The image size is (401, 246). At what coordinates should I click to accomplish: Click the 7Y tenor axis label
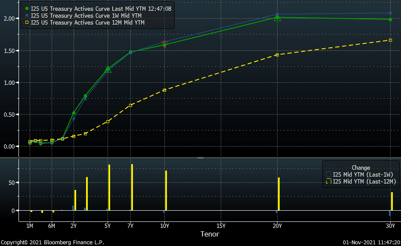(130, 226)
